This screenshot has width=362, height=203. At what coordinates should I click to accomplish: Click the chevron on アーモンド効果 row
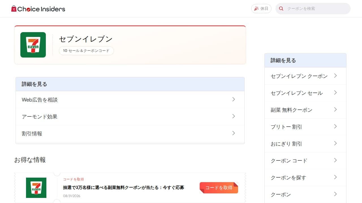[x=234, y=116]
